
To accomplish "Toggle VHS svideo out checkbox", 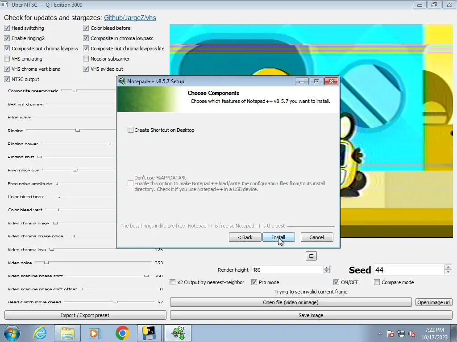I will pos(86,69).
